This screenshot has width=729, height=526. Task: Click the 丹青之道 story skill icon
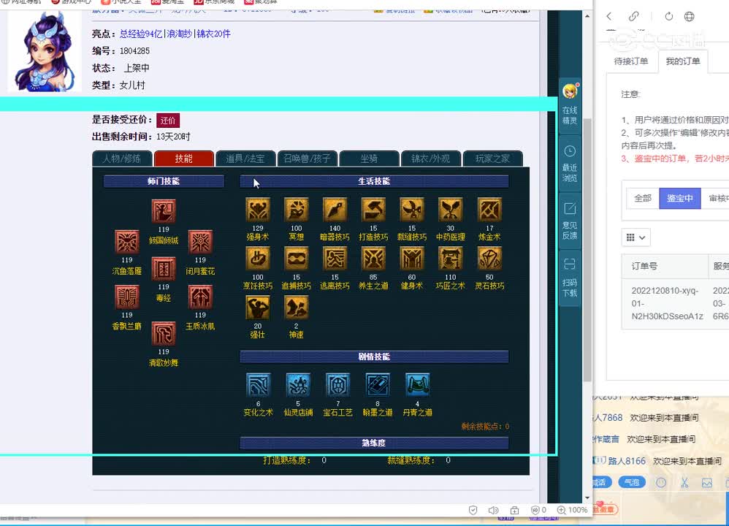(x=418, y=384)
